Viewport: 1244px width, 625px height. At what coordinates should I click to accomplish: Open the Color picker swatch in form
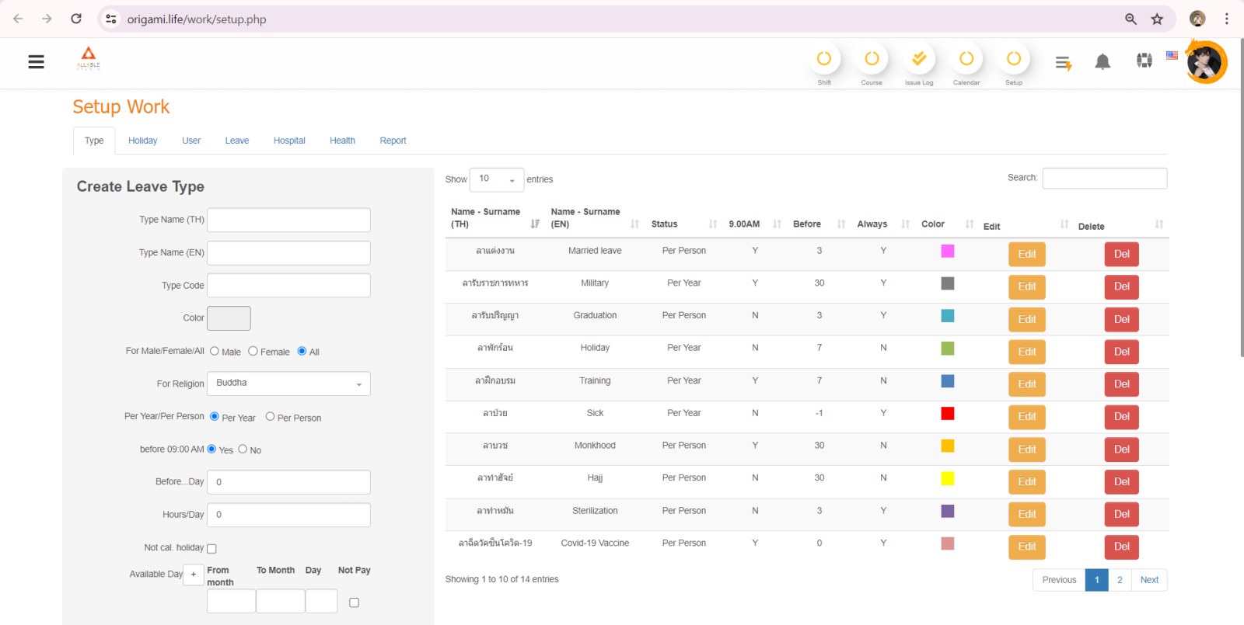point(229,318)
